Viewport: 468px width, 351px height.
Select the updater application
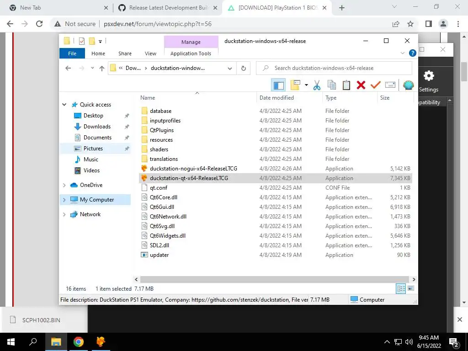159,255
